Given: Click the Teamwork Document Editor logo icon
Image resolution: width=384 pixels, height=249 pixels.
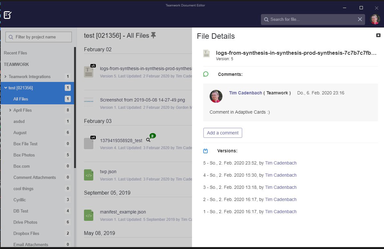Looking at the screenshot, I should [8, 15].
